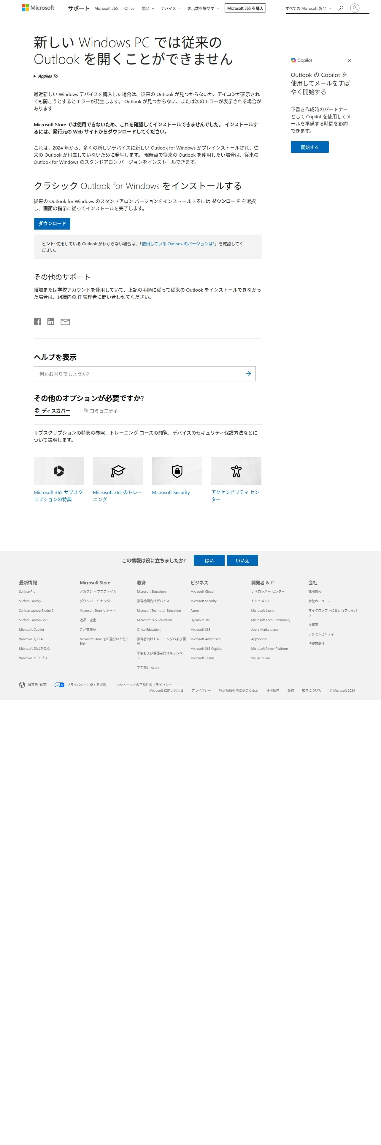Click the globe language icon in footer

22,685
